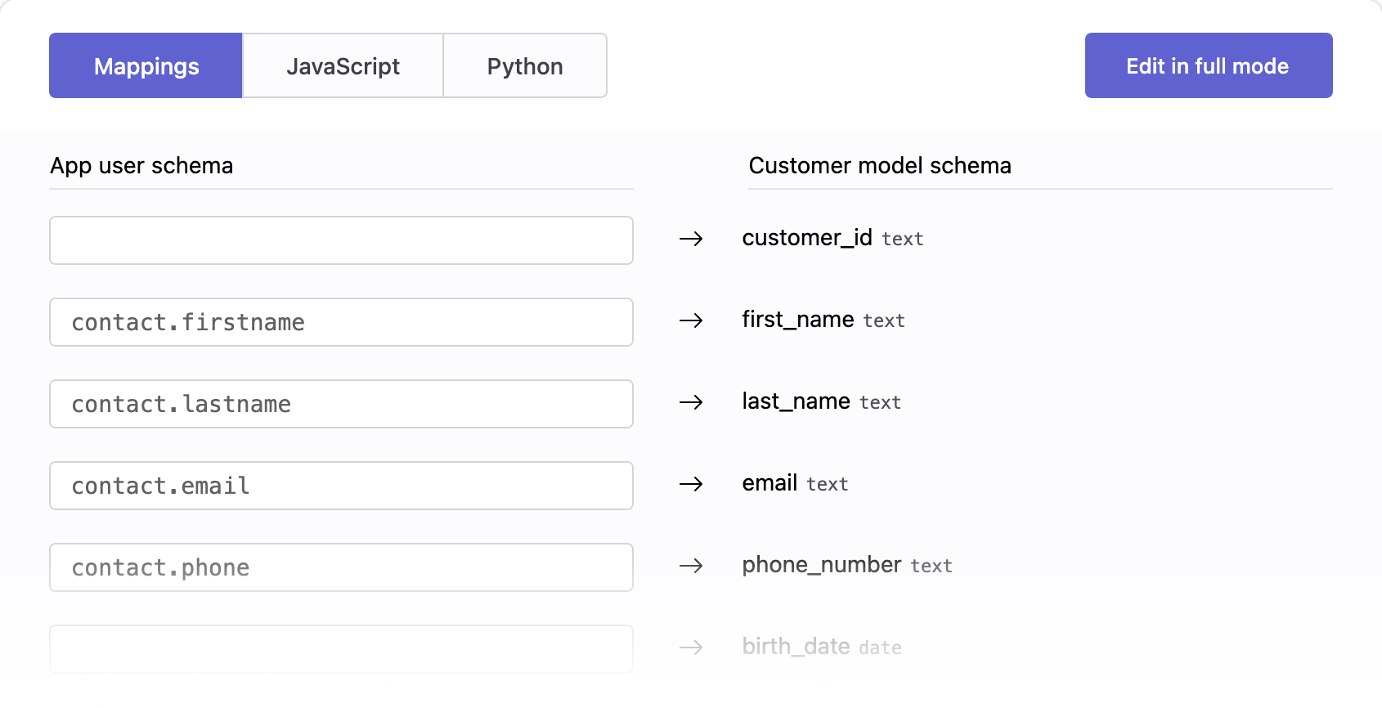1382x708 pixels.
Task: Focus the empty customer_id mapping input
Action: pyautogui.click(x=341, y=240)
